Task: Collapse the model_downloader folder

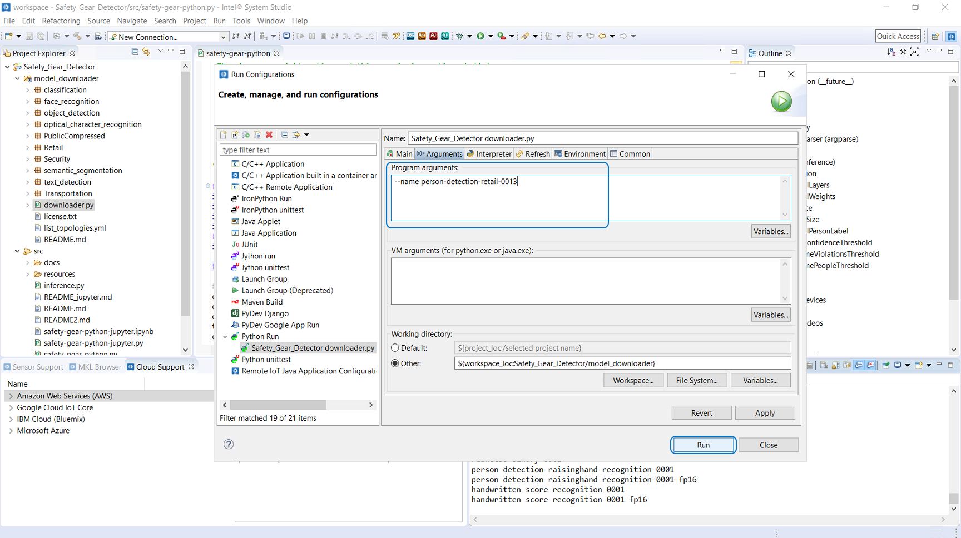Action: 17,78
